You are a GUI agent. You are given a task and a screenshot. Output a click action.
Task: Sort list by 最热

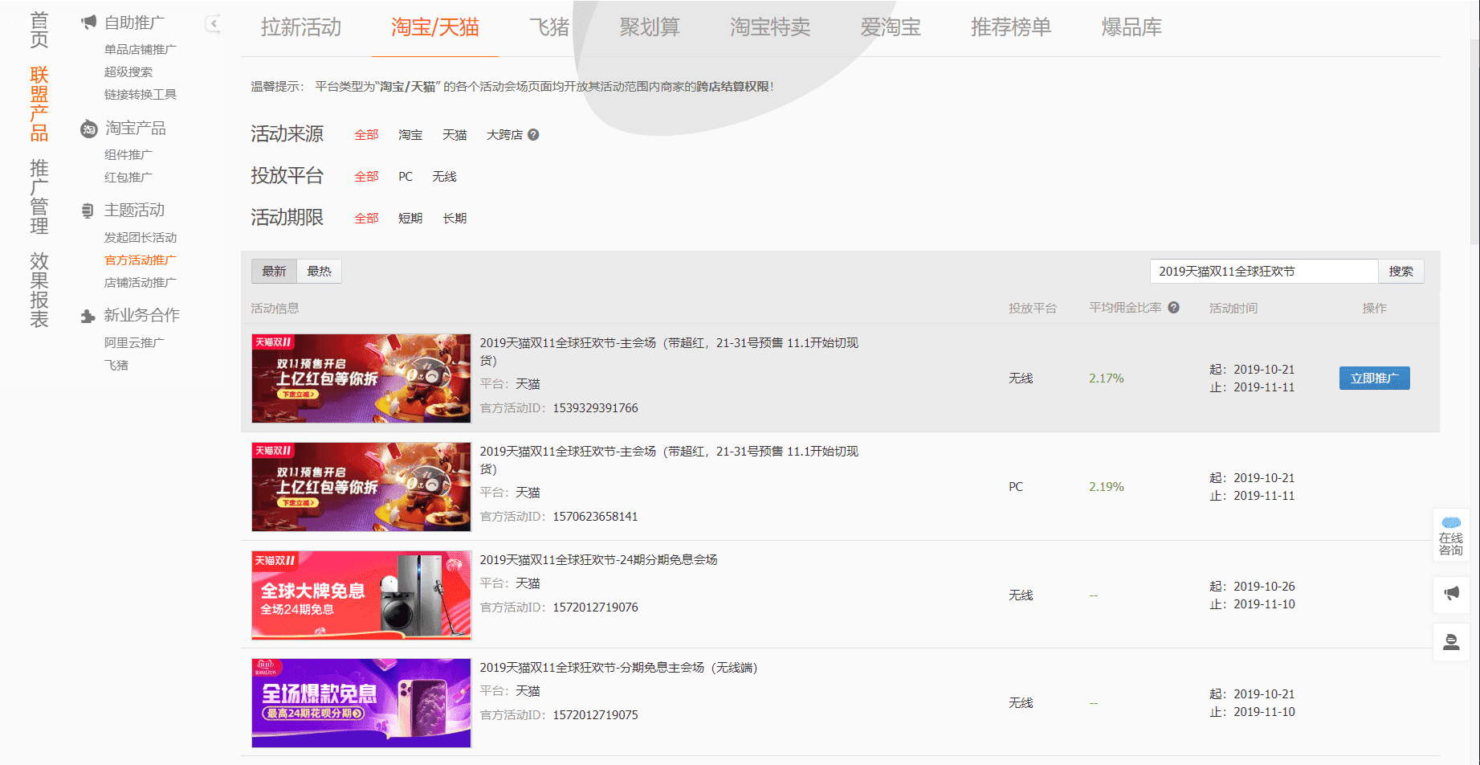[319, 272]
